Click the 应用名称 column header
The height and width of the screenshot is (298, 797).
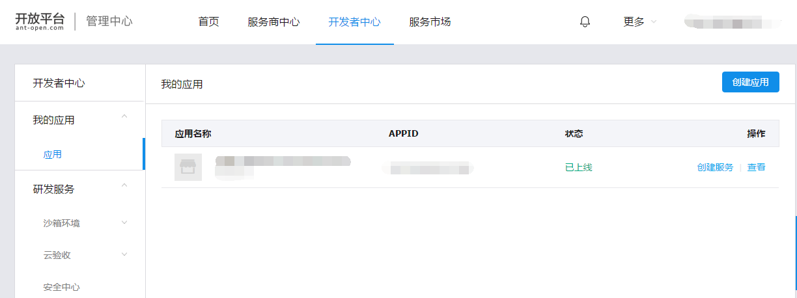[x=193, y=133]
